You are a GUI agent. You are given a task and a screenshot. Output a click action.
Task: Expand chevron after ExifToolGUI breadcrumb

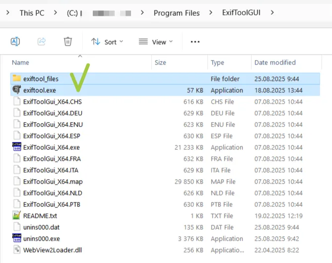tap(272, 13)
